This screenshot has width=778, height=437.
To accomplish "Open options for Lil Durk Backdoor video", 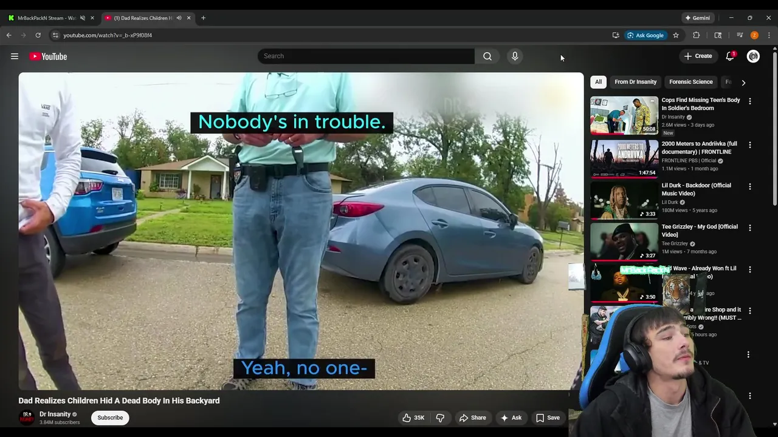I will point(749,186).
